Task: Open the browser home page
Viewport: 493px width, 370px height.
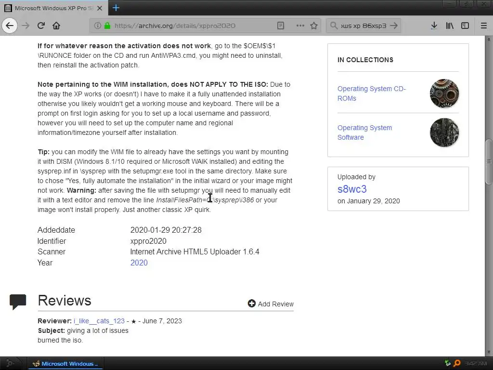Action: (x=56, y=26)
